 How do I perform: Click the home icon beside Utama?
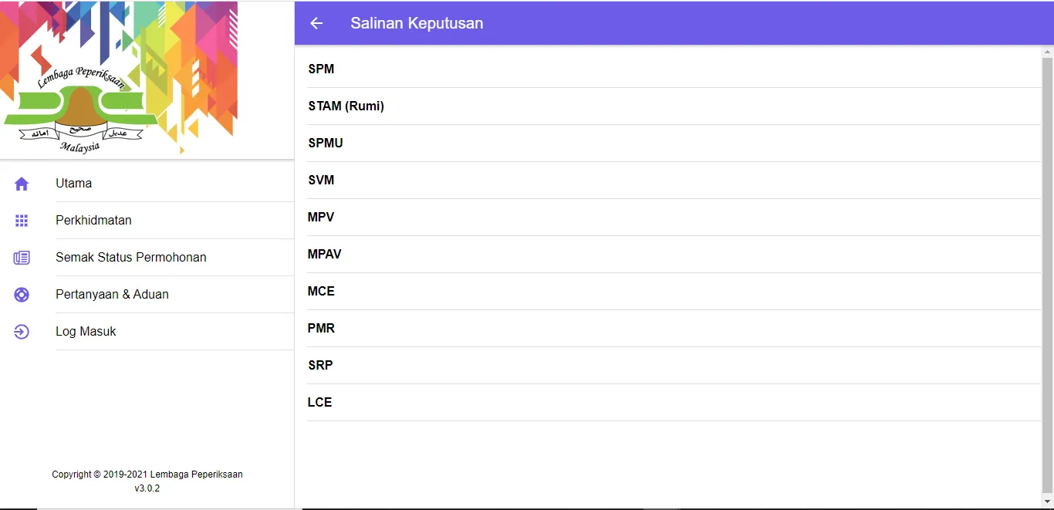click(x=22, y=184)
